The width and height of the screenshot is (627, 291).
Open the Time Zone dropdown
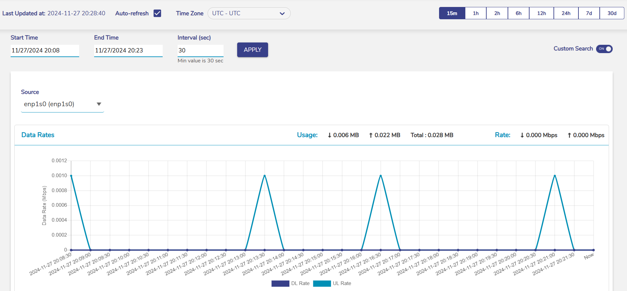click(x=249, y=13)
